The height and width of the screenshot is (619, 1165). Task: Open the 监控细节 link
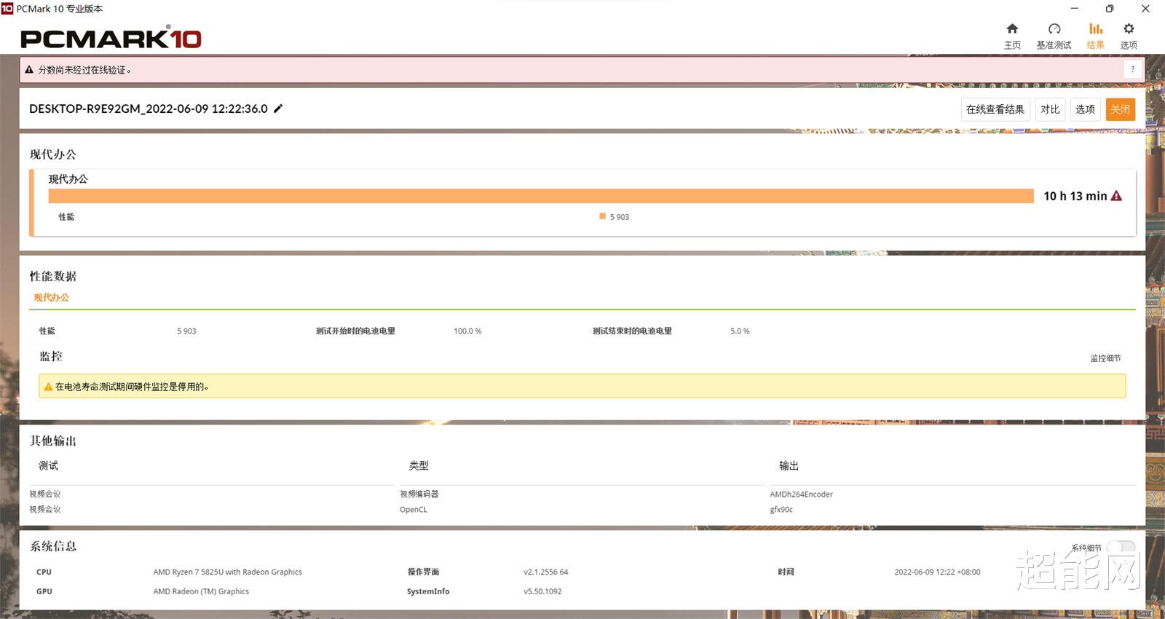pos(1105,358)
